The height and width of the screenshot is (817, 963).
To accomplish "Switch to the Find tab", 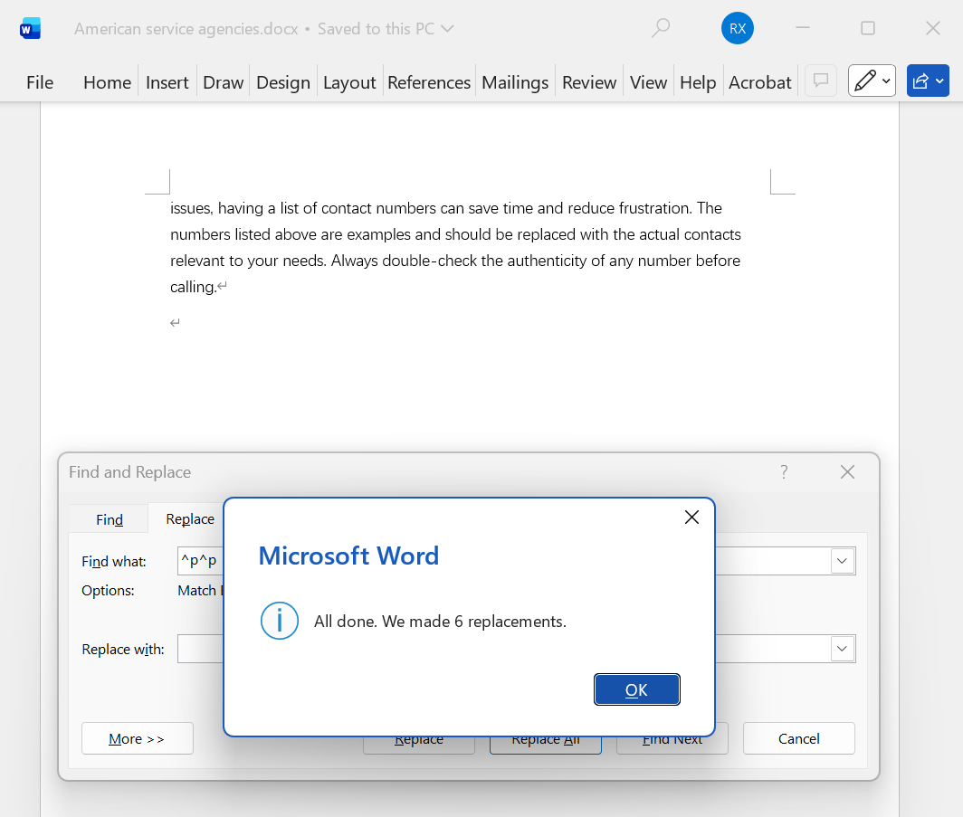I will (x=108, y=519).
